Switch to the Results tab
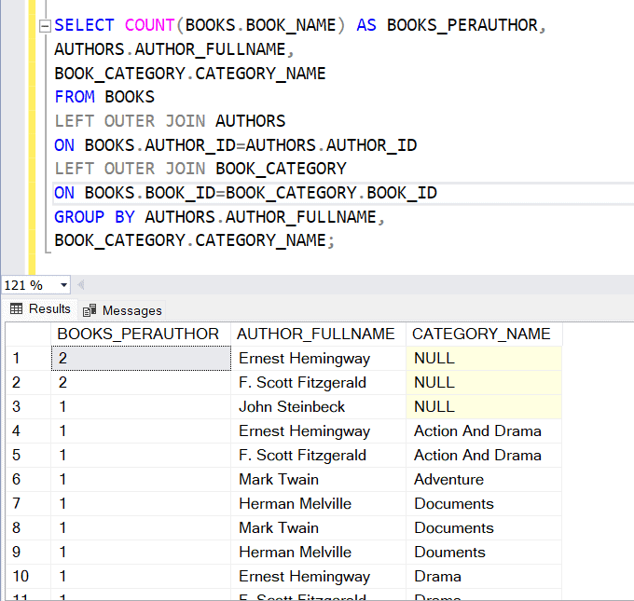 tap(40, 309)
